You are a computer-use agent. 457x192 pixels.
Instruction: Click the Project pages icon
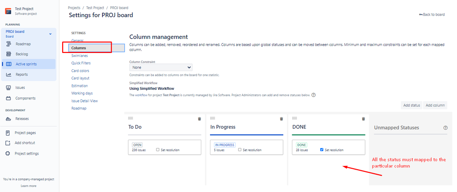(8, 133)
